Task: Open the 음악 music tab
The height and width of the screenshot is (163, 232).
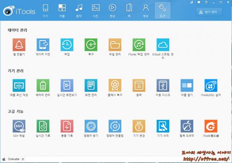Action: click(x=79, y=10)
